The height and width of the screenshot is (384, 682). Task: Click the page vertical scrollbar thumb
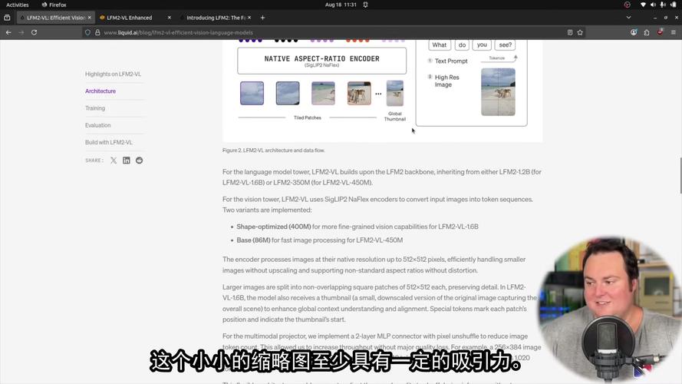(680, 176)
